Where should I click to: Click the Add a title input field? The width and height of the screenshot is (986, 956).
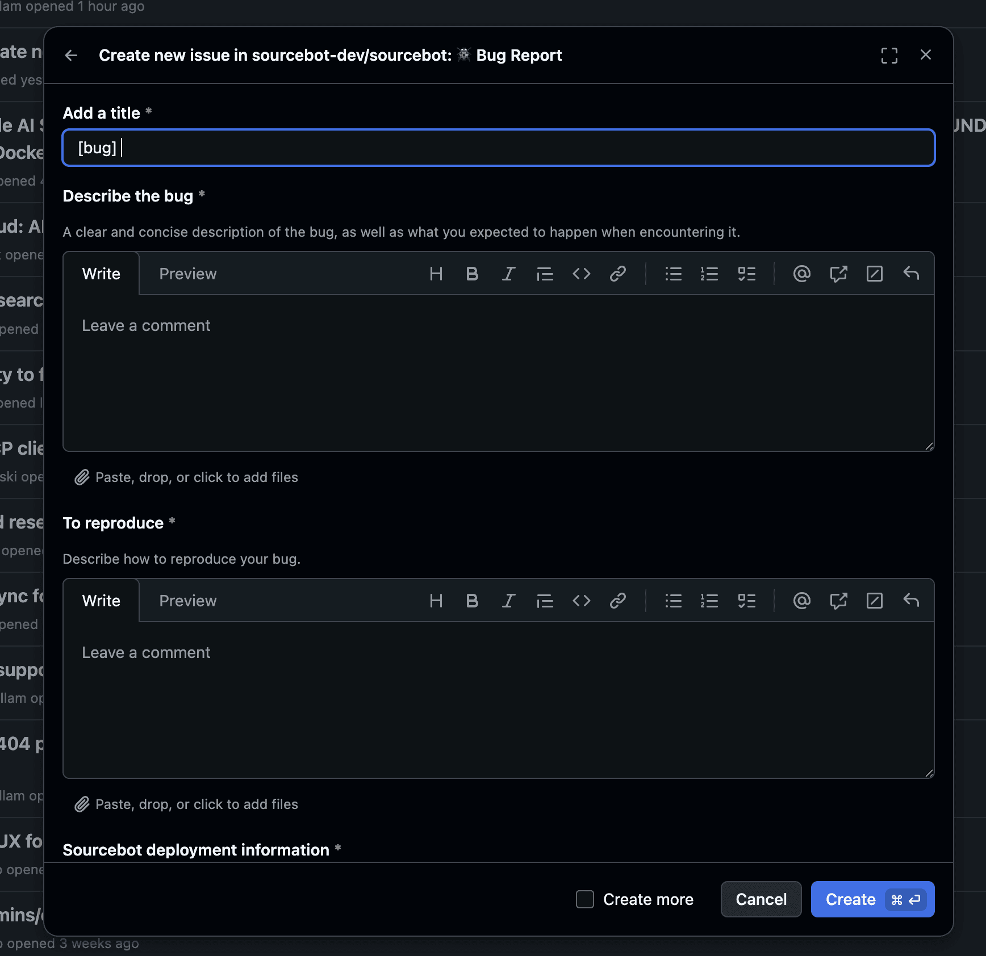(x=499, y=148)
